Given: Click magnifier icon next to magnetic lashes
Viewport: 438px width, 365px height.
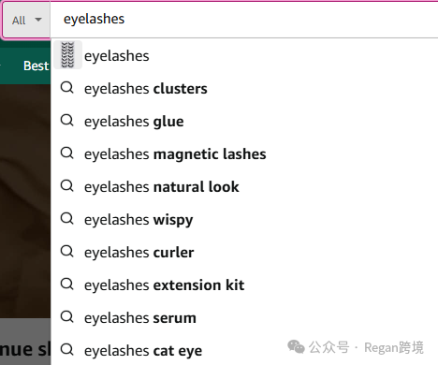Looking at the screenshot, I should point(66,153).
